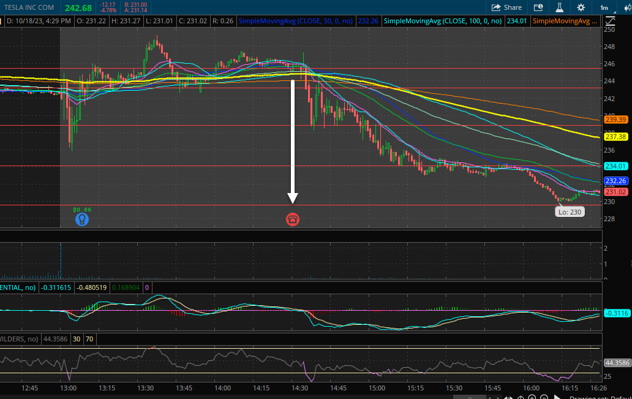The width and height of the screenshot is (632, 399).
Task: Click the red phone conference call icon
Action: 293,219
